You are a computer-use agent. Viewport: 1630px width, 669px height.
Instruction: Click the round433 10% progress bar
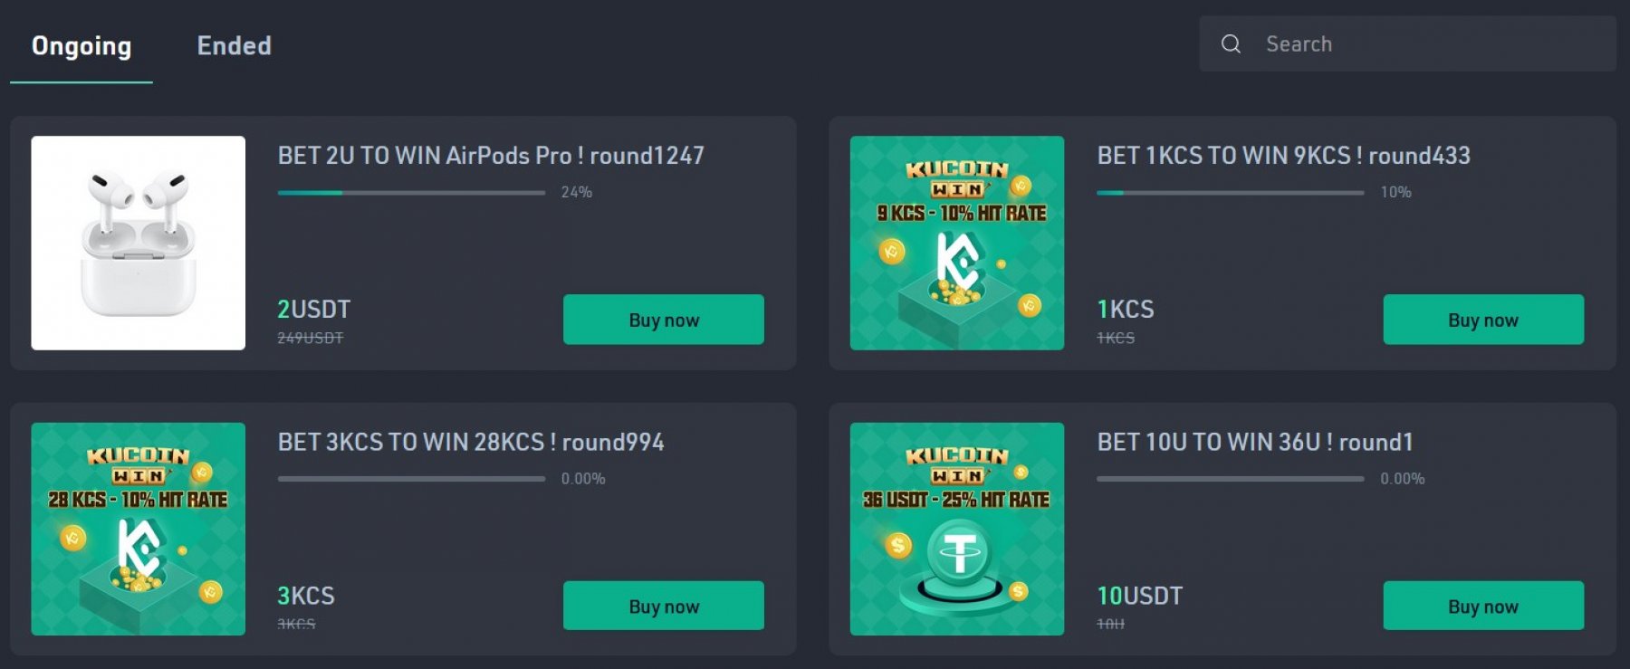point(1230,192)
